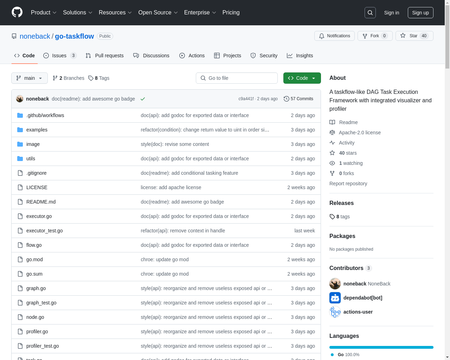Click commit message 'license: add apache license'
Screen dimensions: 450x360
click(171, 187)
